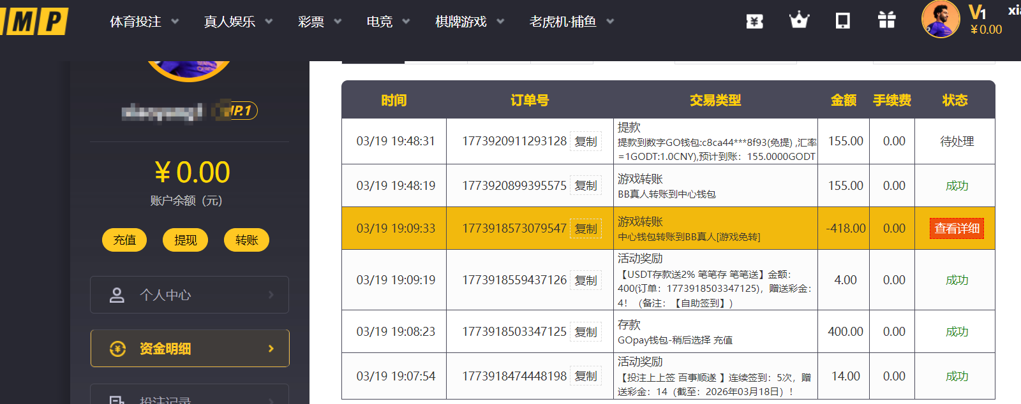Open the deposit wallet icon in header
Image resolution: width=1021 pixels, height=404 pixels.
(x=755, y=21)
